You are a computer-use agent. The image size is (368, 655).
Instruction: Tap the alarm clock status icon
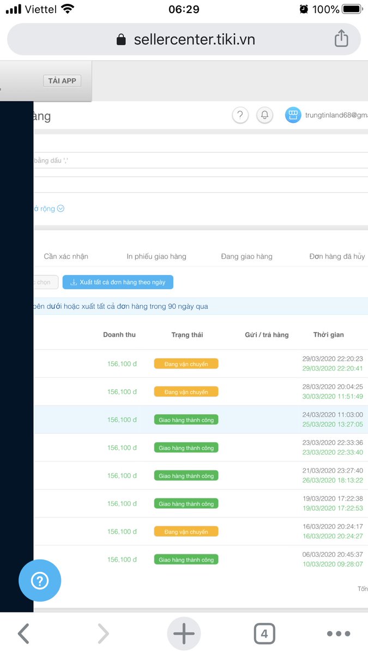304,9
